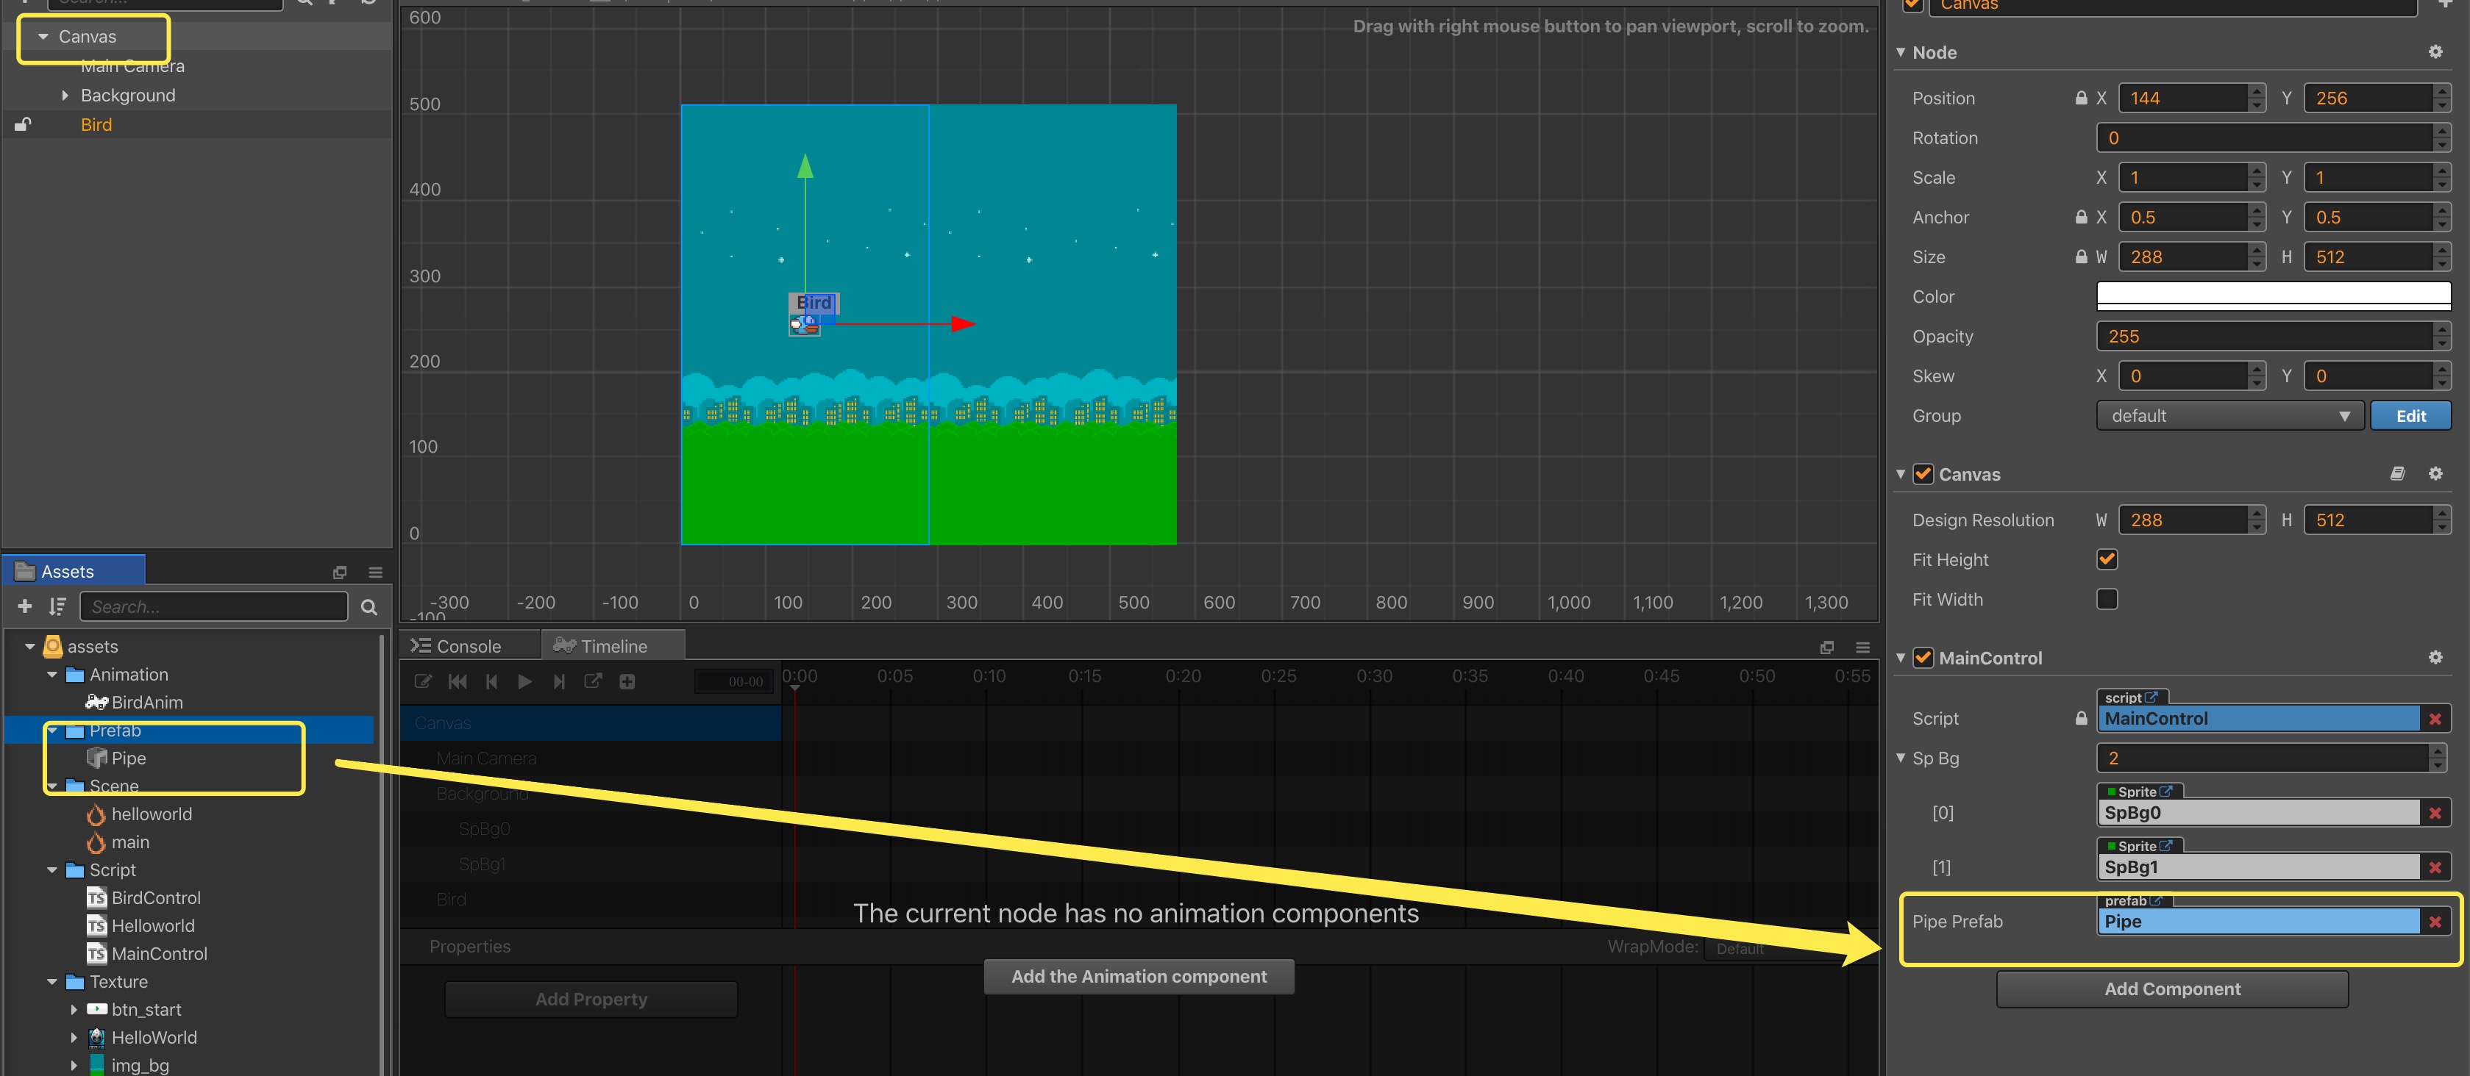Select the MainControl TypeScript file

click(158, 953)
